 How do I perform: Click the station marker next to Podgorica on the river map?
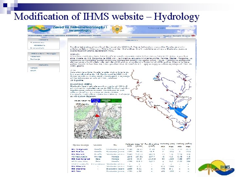[177, 96]
